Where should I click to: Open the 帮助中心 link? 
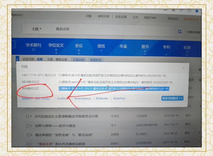pos(18,15)
